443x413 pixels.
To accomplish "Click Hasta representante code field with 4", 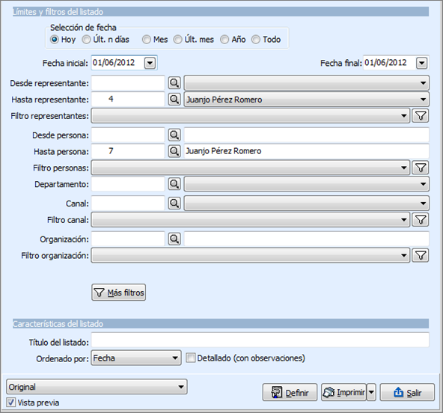I will 128,100.
